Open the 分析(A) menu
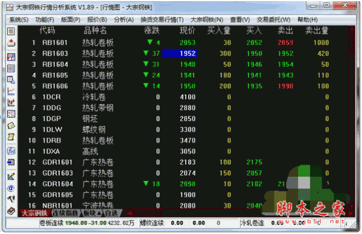The height and width of the screenshot is (234, 362). coord(124,20)
